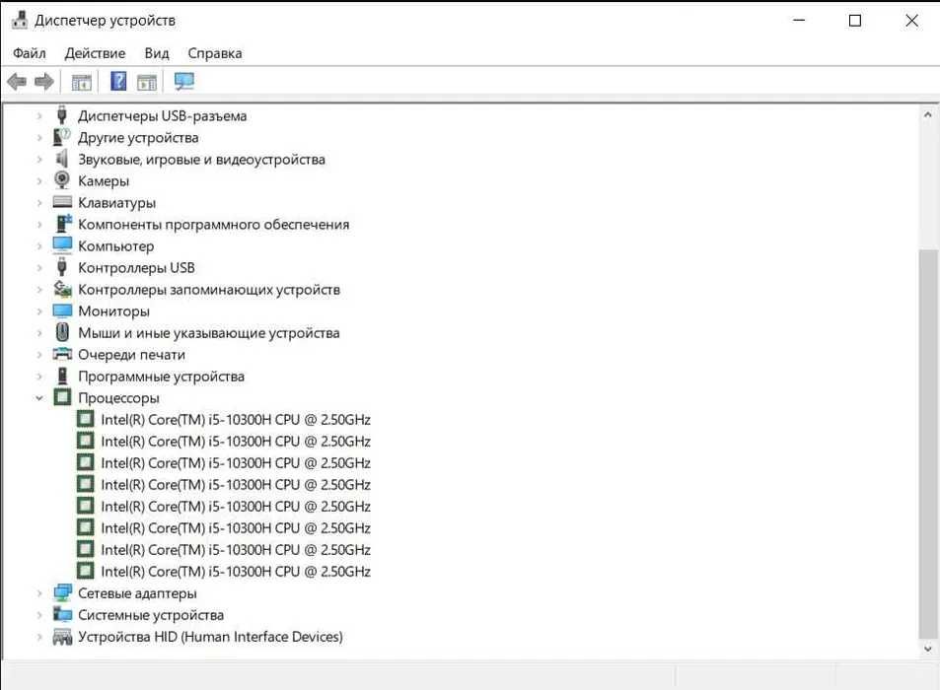This screenshot has width=940, height=690.
Task: Select the Очереди печати printer icon
Action: [62, 354]
